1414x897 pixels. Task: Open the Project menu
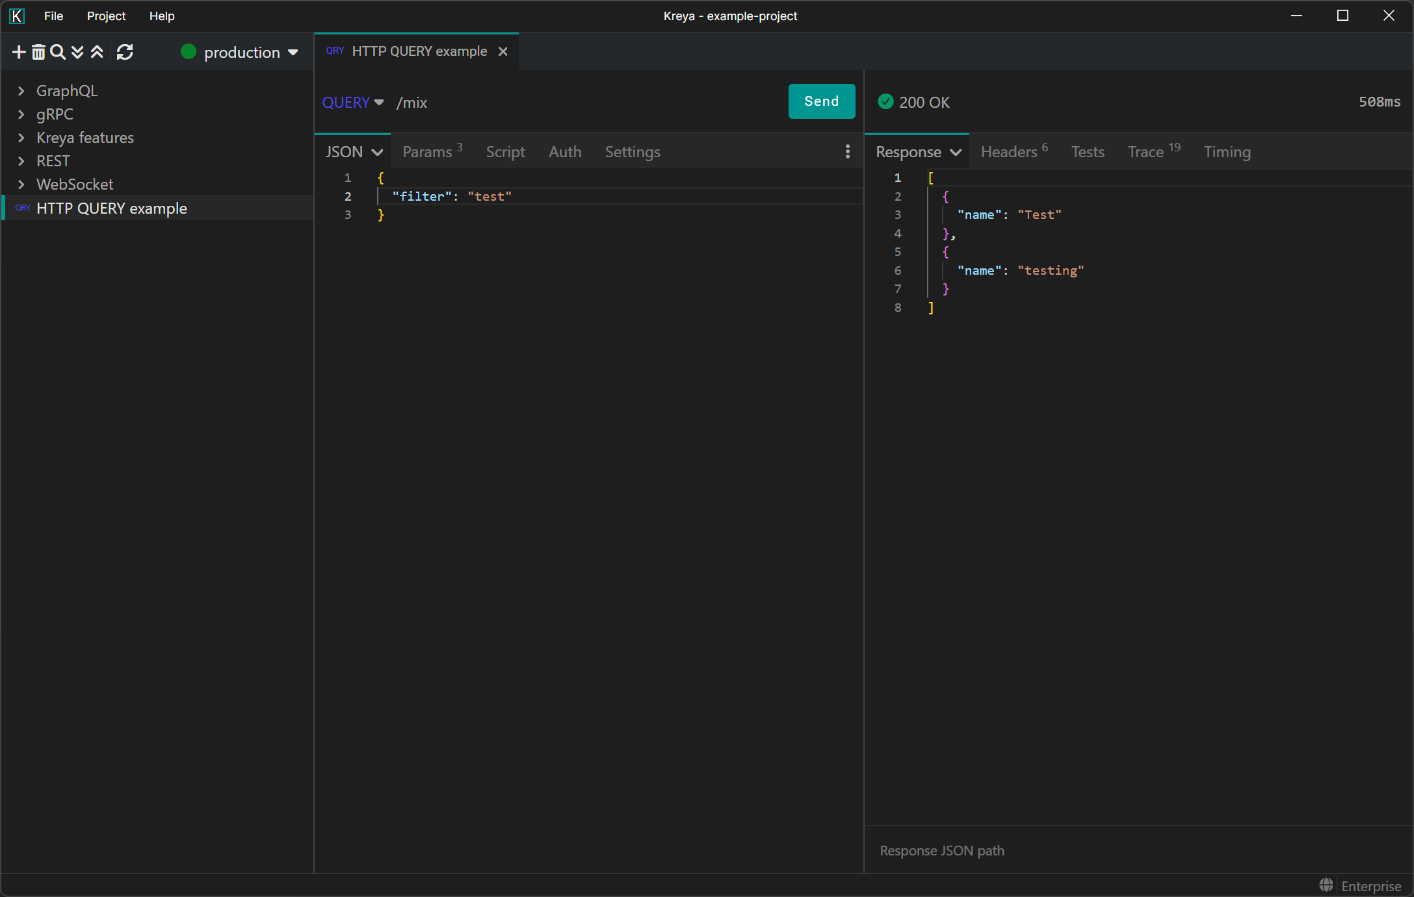coord(107,16)
